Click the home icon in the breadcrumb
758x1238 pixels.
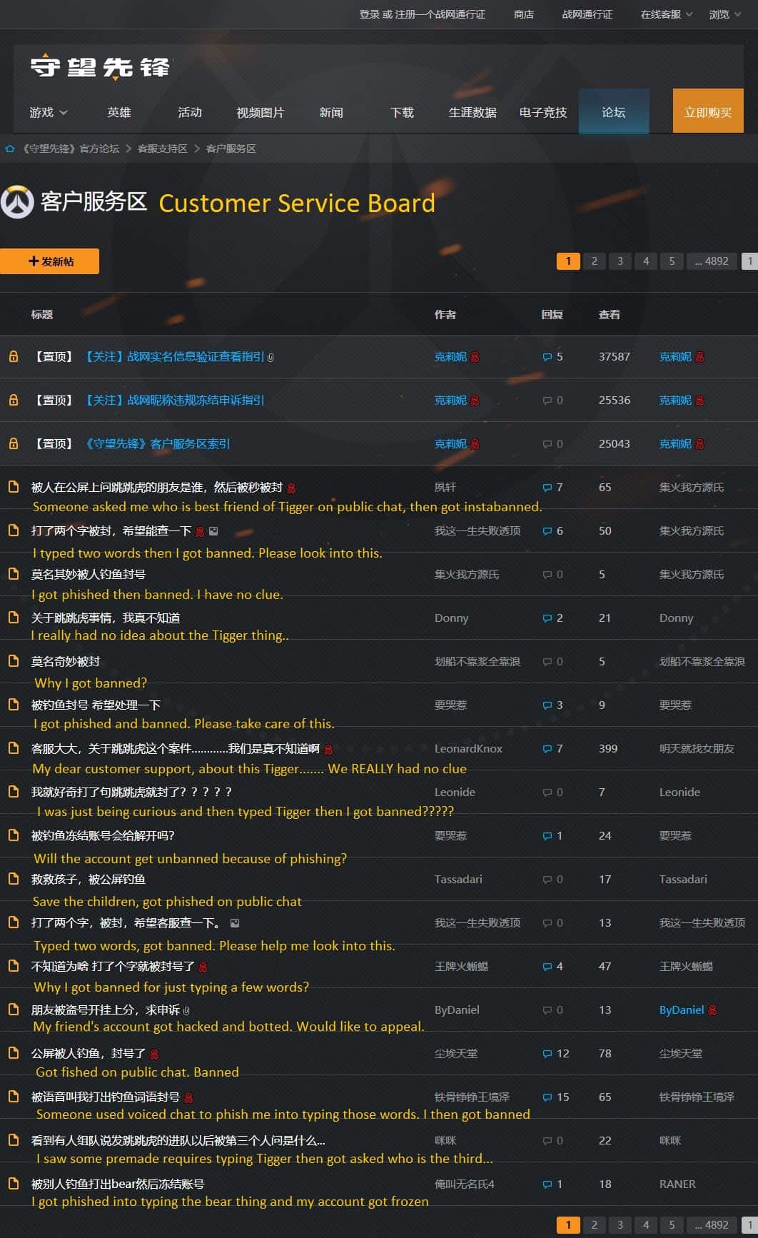10,149
